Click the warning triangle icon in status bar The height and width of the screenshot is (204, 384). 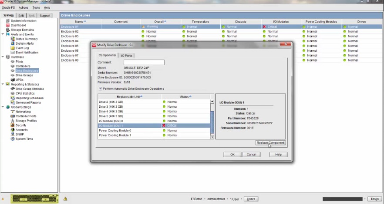pyautogui.click(x=65, y=199)
